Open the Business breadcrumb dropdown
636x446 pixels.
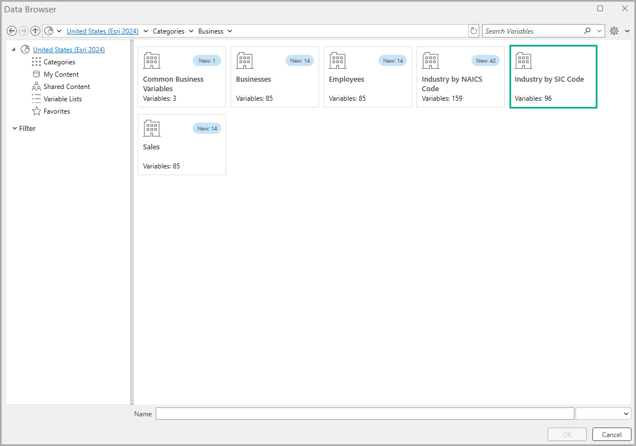pos(230,31)
